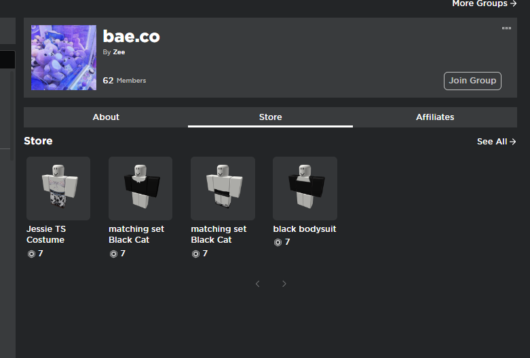Select the Store tab

tap(270, 117)
